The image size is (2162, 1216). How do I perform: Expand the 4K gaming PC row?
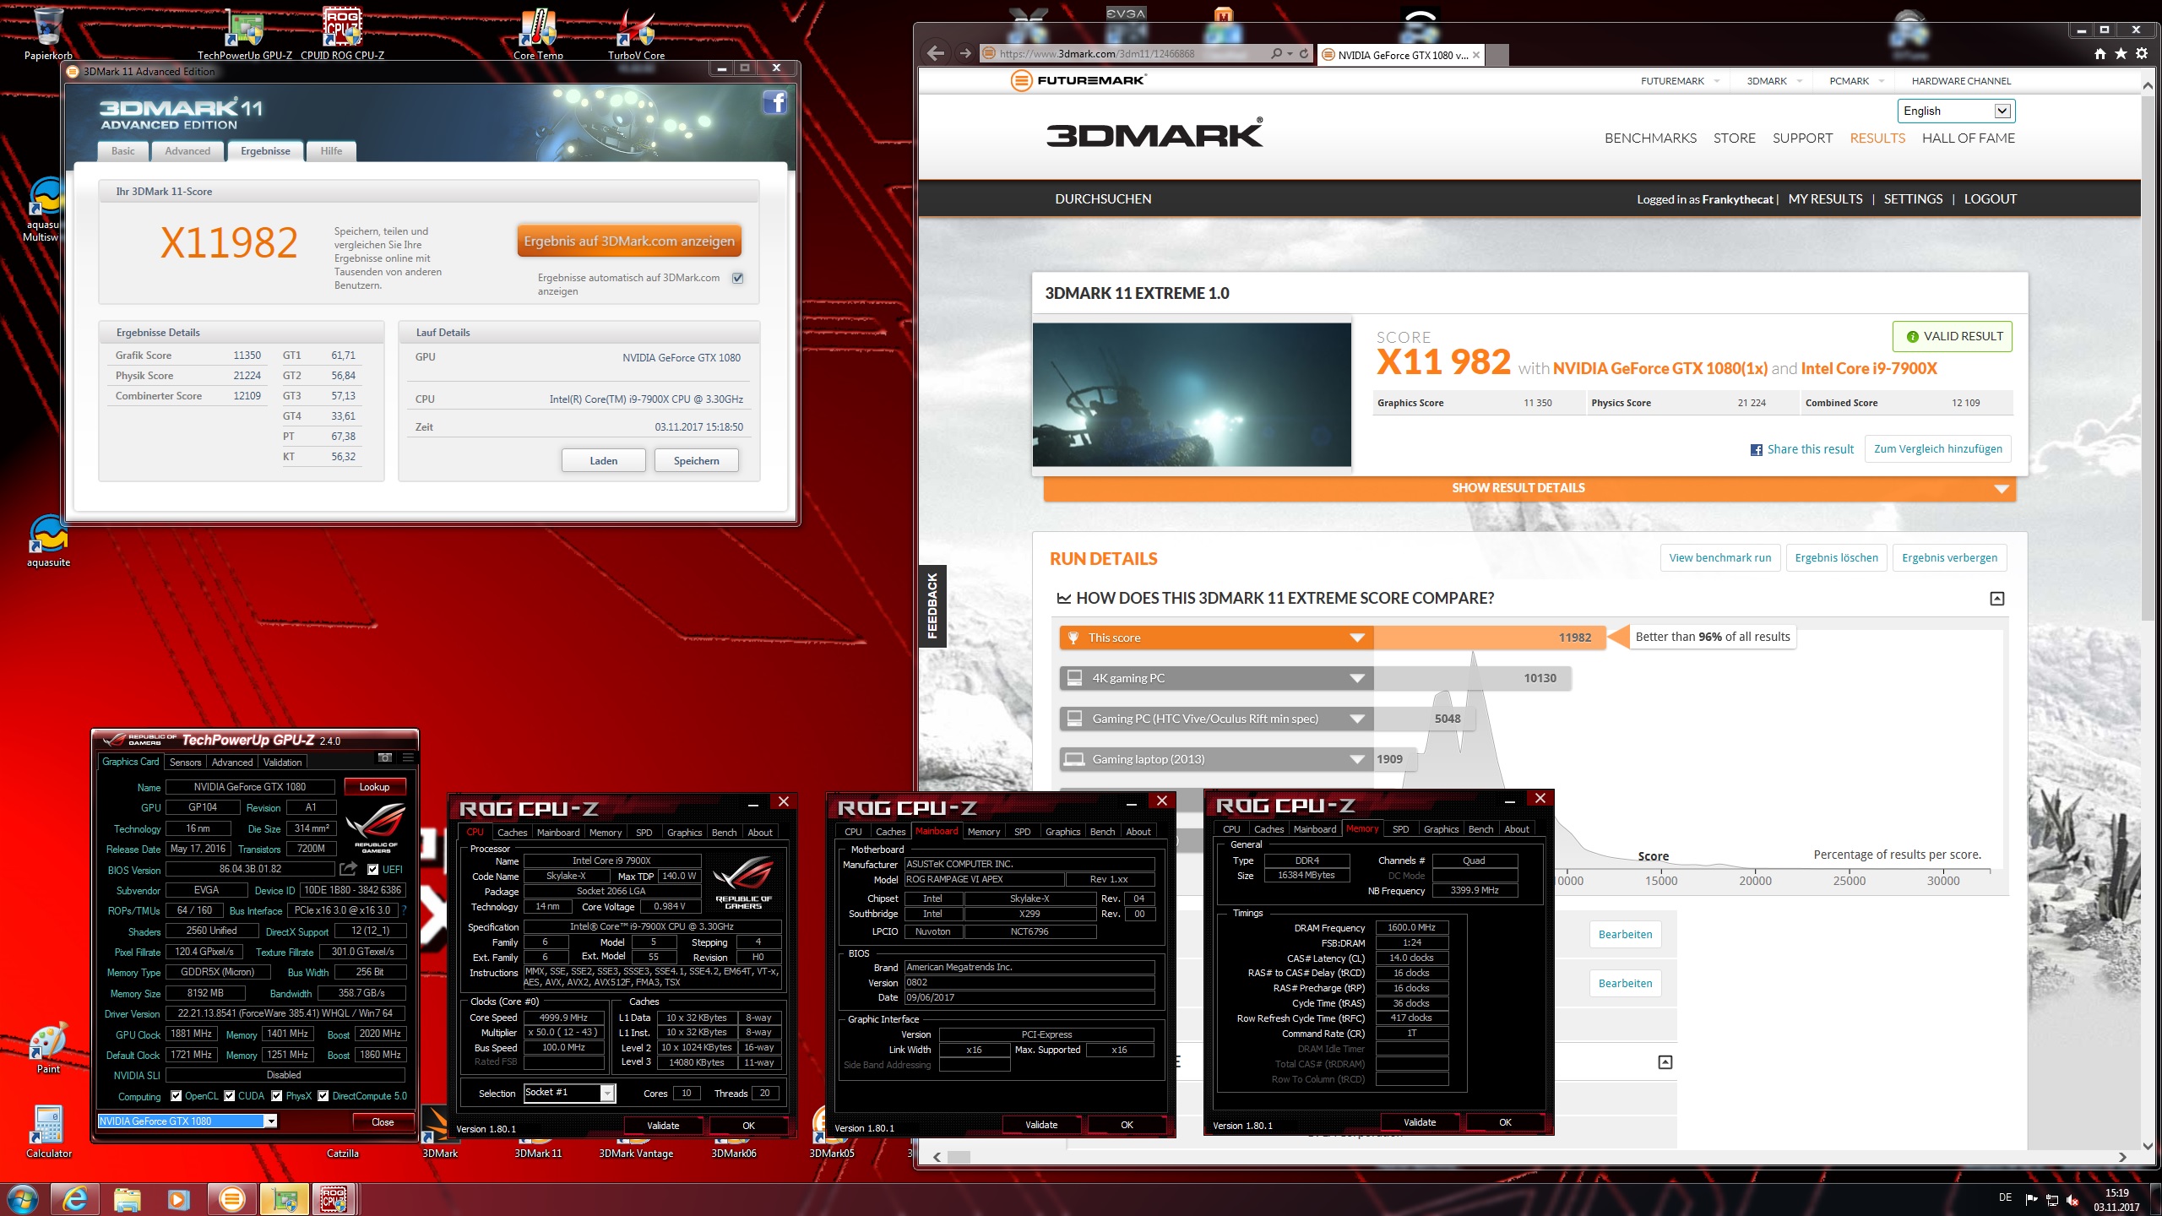[x=1357, y=678]
